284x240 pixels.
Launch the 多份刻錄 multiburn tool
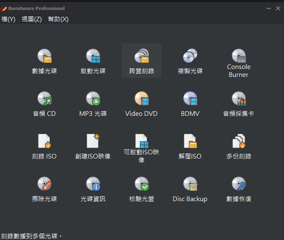(238, 146)
